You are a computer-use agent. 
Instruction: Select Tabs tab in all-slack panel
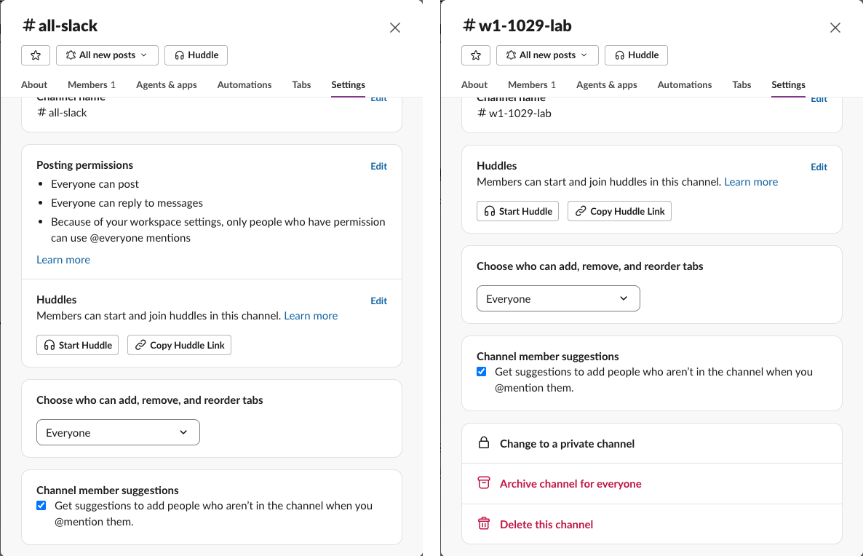[301, 84]
